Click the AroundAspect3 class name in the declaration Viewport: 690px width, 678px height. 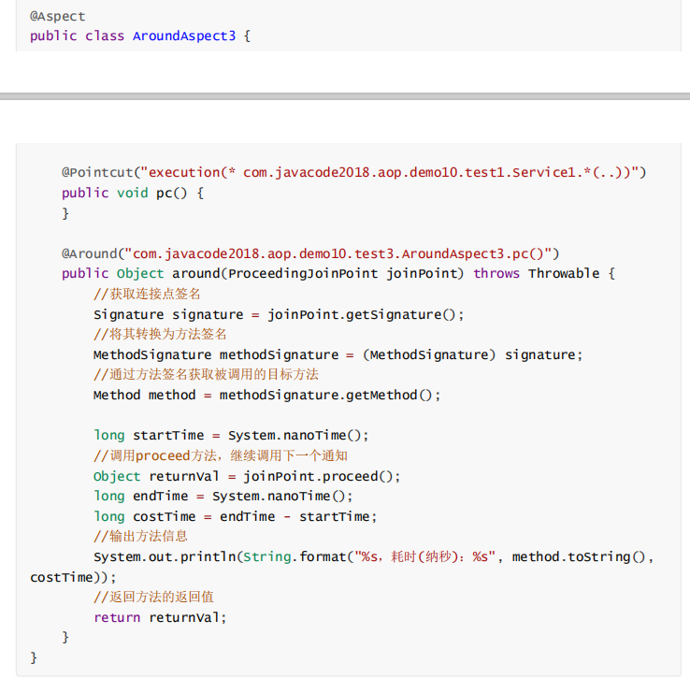coord(184,36)
